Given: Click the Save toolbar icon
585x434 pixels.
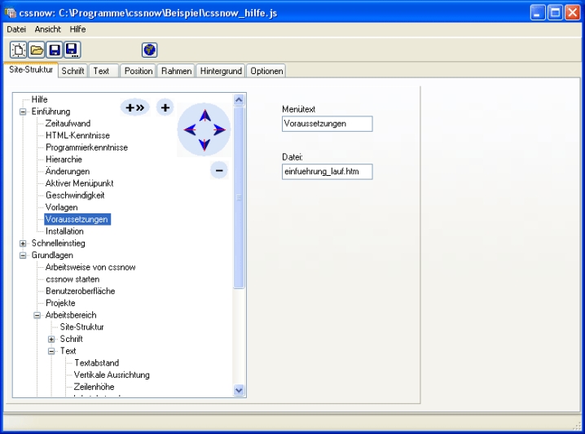Looking at the screenshot, I should 55,50.
